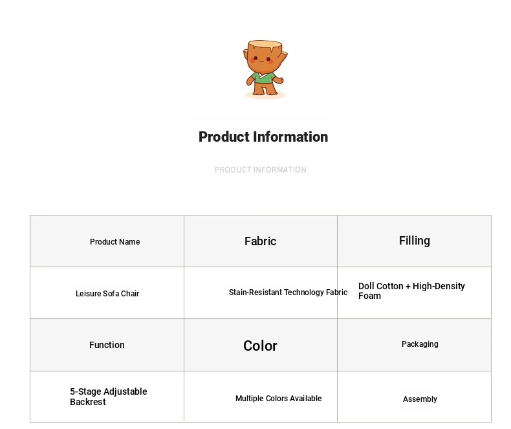Click the mascot's smiling face

pos(262,60)
